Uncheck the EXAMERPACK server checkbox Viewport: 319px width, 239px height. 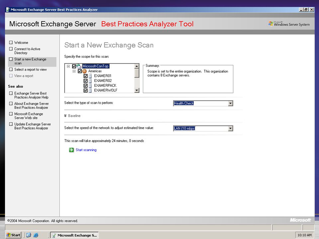tap(86, 86)
